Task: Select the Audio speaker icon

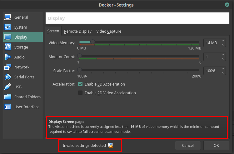Action: 7,57
